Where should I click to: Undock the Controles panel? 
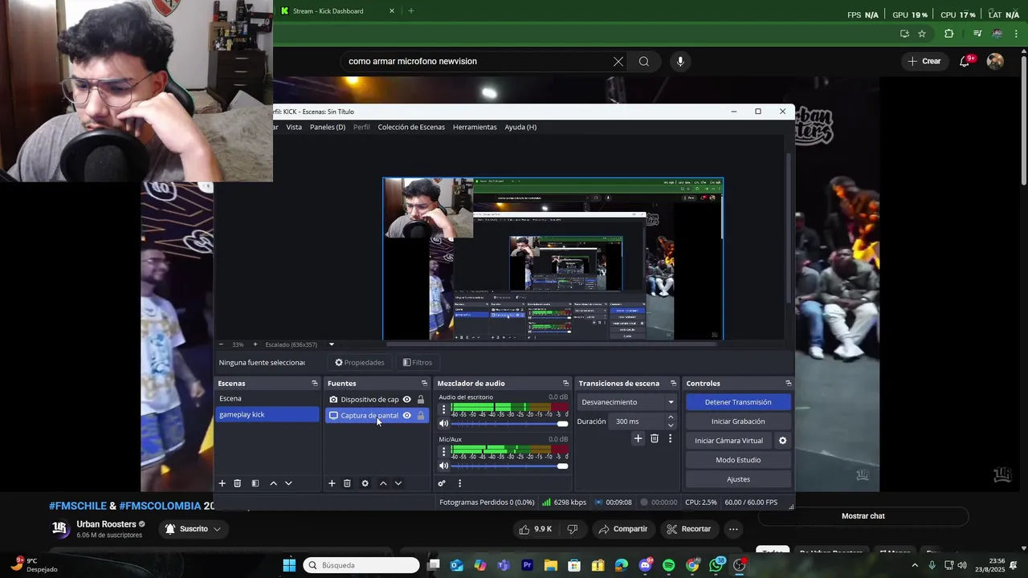point(788,383)
